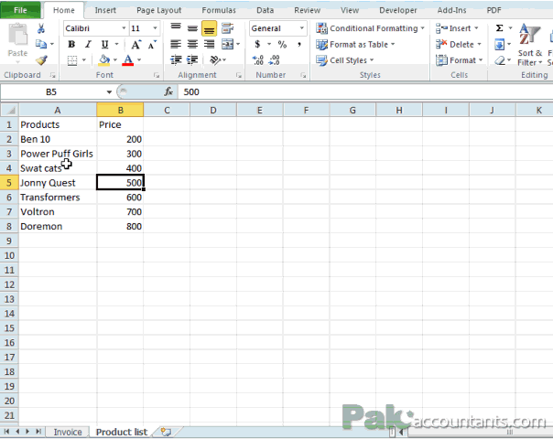The image size is (553, 439).
Task: Apply the red font color swatch
Action: click(127, 60)
